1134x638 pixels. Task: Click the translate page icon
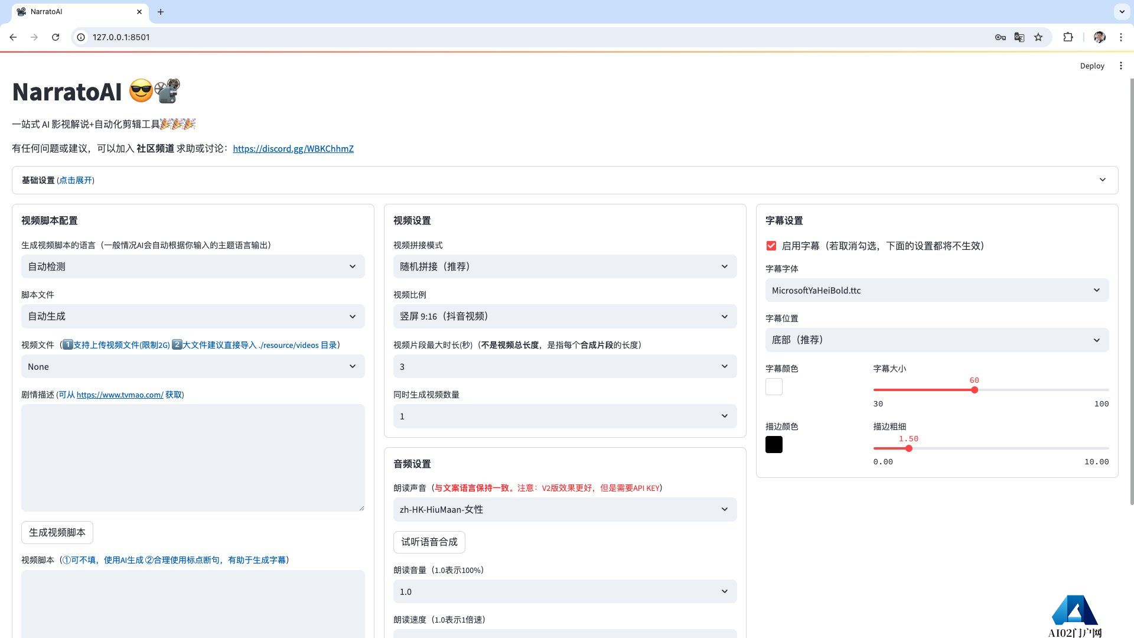pos(1019,37)
